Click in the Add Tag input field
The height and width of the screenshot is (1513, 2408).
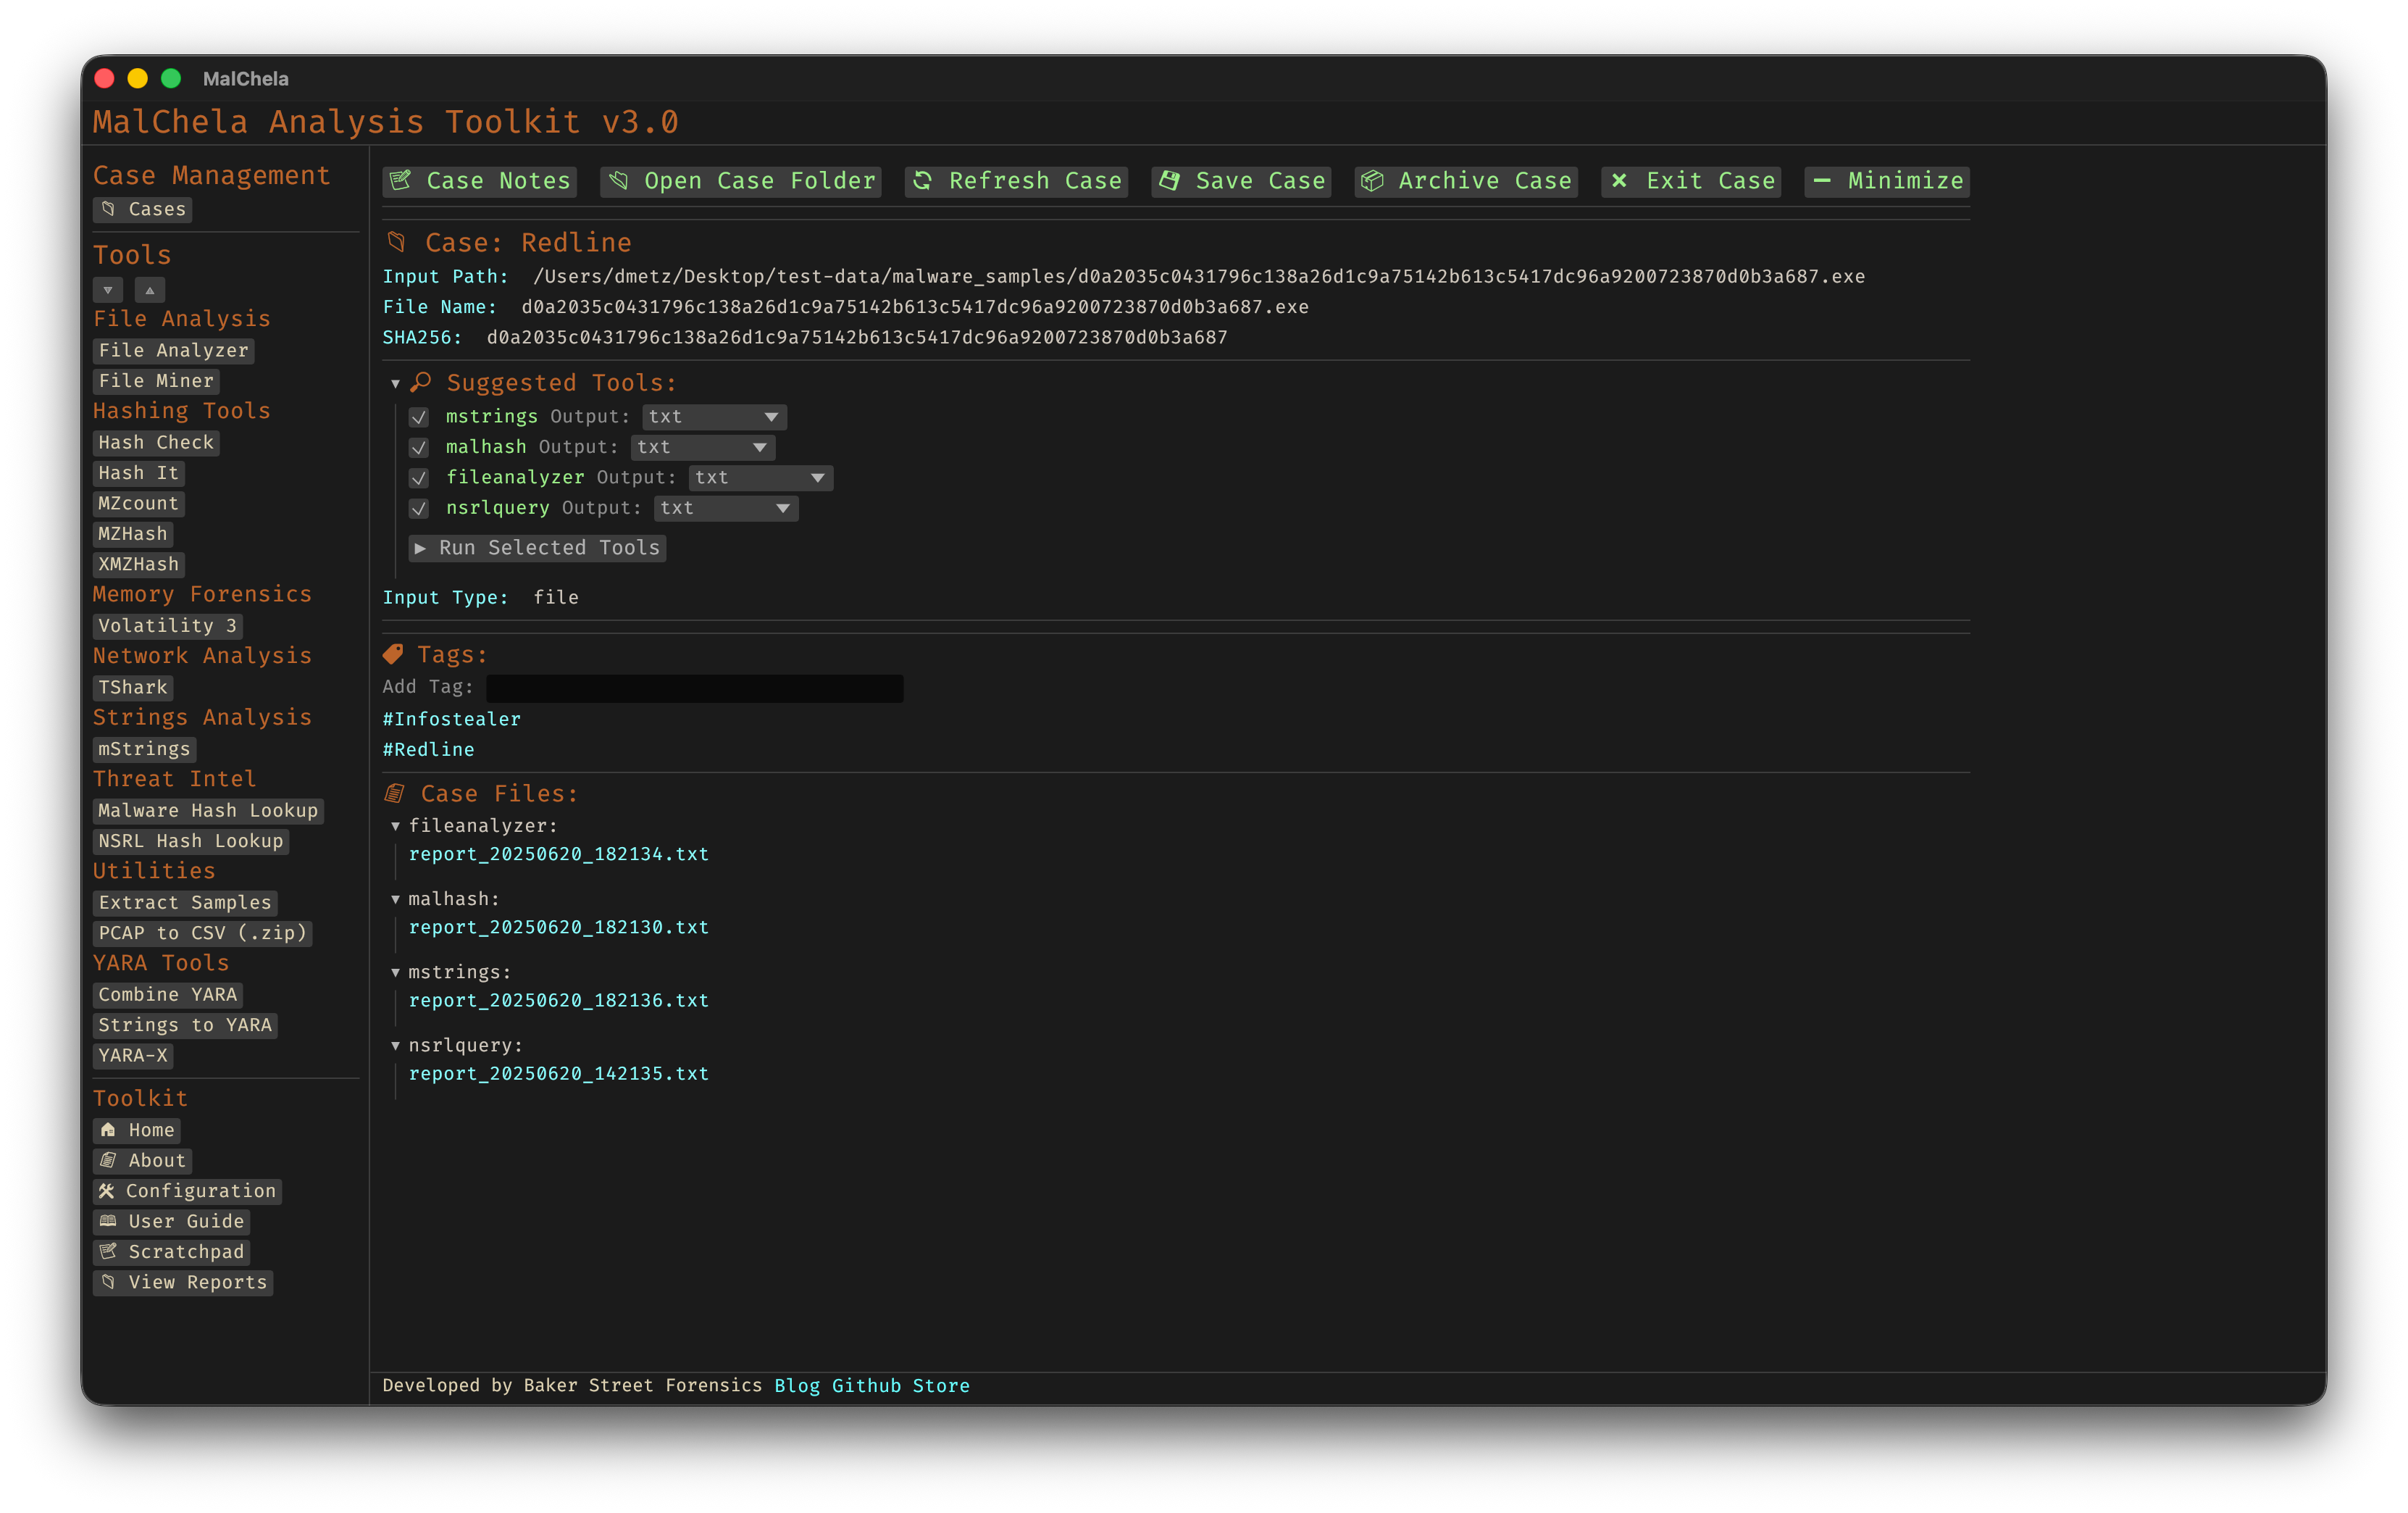click(695, 688)
